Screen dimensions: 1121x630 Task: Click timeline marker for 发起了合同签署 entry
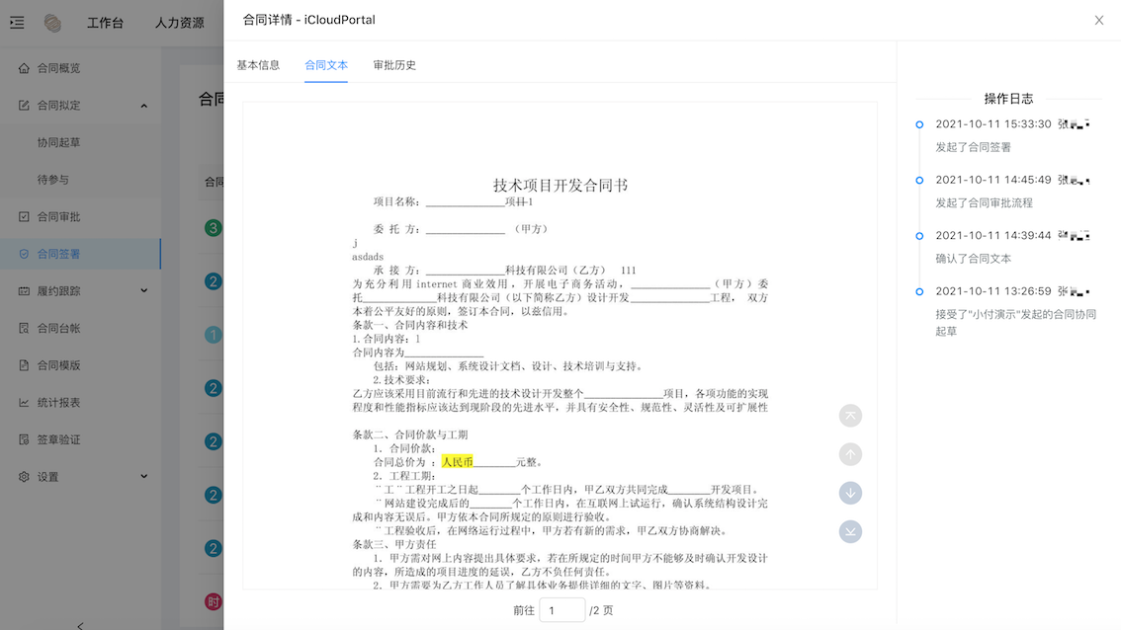919,124
